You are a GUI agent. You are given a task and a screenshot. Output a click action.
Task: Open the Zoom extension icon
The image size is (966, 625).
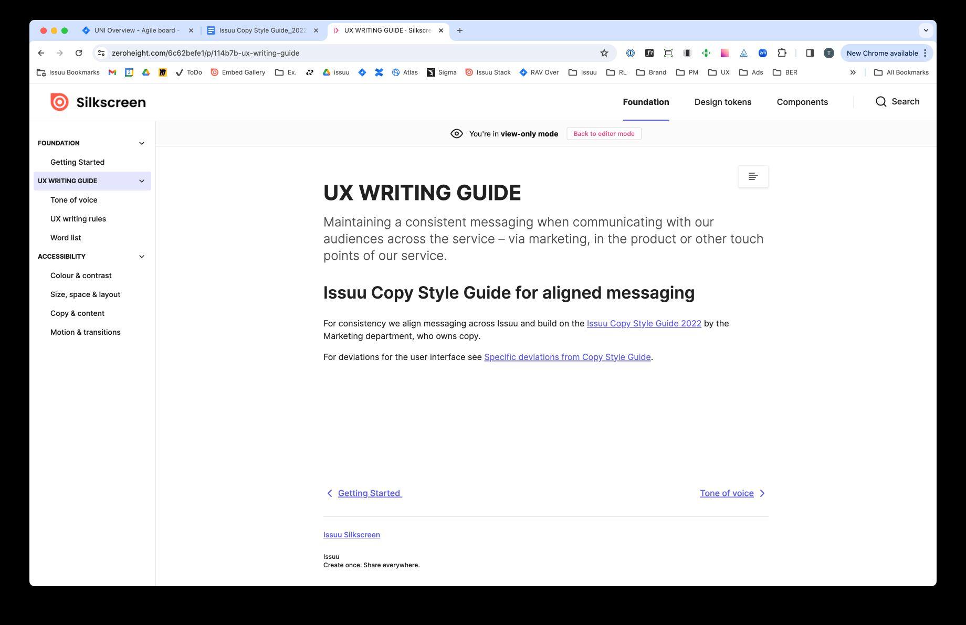click(x=762, y=53)
